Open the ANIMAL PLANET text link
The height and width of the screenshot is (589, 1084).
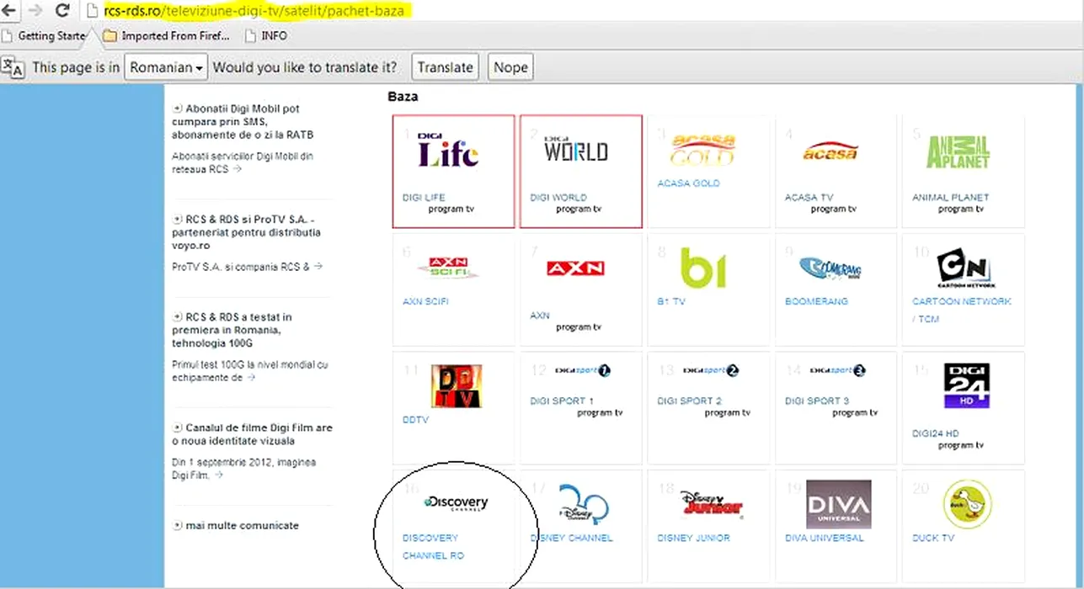[951, 198]
